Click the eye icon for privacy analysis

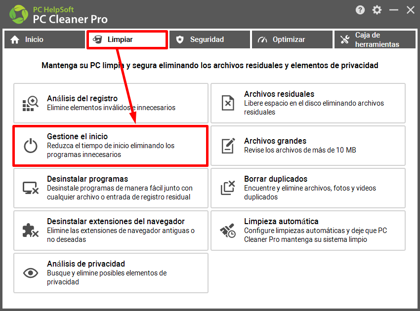(x=31, y=273)
